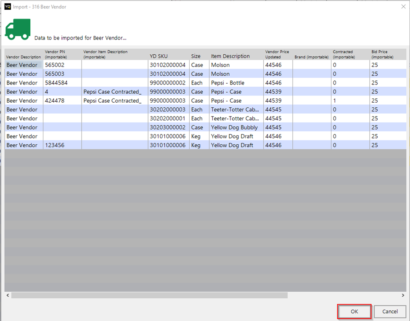Click the Brand (importable) column header

tap(312, 54)
